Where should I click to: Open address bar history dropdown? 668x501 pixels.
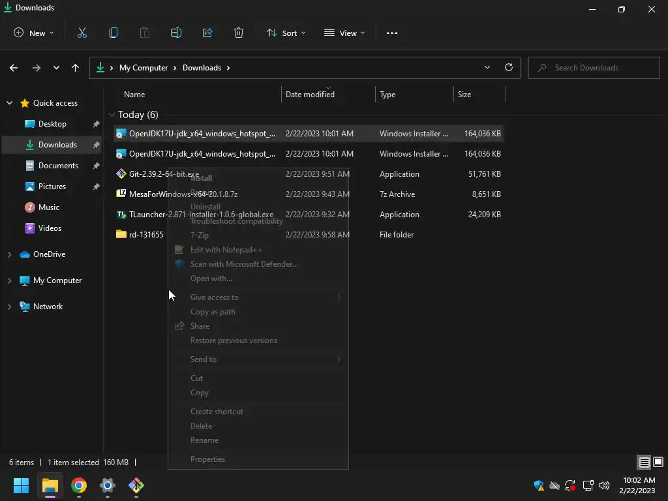487,67
